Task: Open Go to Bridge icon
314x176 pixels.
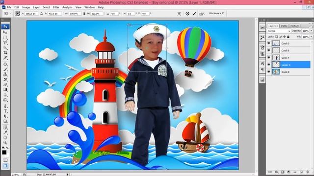Action: coord(202,14)
